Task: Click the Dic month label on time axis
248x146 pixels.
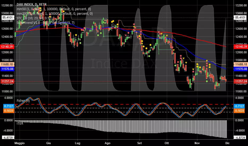Action: (x=228, y=143)
